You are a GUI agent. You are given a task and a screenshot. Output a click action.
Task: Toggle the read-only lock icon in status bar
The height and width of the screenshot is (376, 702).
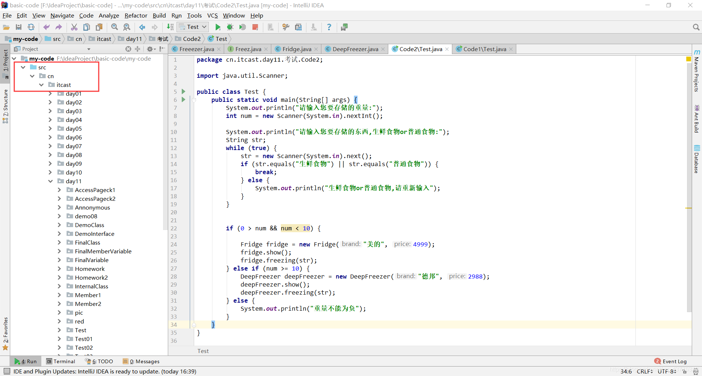684,371
